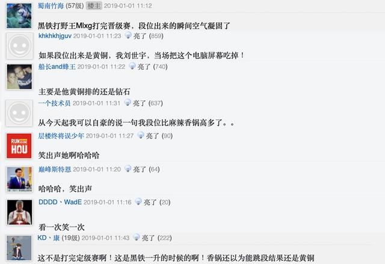
Task: Click the lightbulb icon on 船长and蜂王's comment
Action: (132, 66)
